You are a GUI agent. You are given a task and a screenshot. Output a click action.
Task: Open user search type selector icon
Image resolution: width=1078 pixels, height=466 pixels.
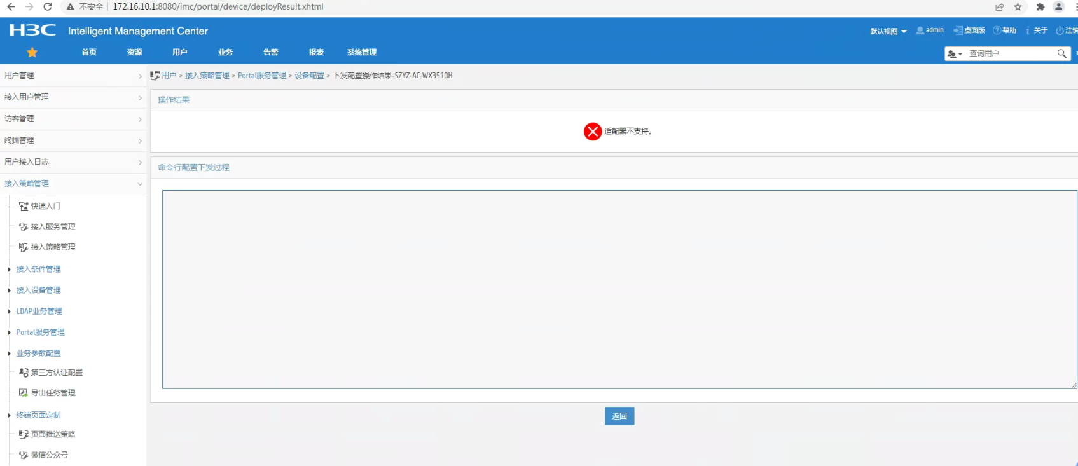click(x=955, y=54)
